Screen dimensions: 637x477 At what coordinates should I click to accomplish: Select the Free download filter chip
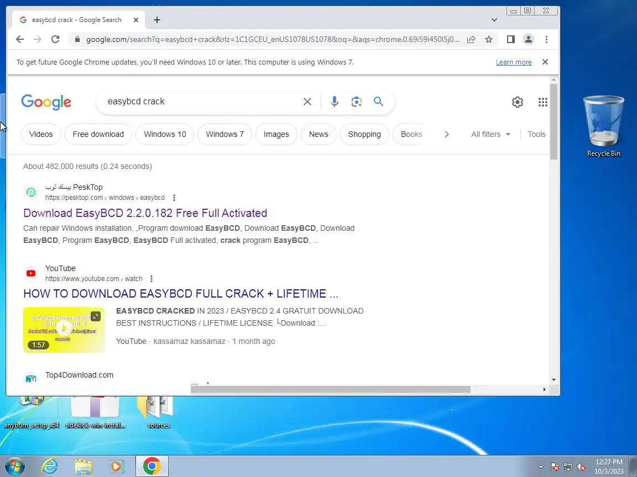(98, 134)
